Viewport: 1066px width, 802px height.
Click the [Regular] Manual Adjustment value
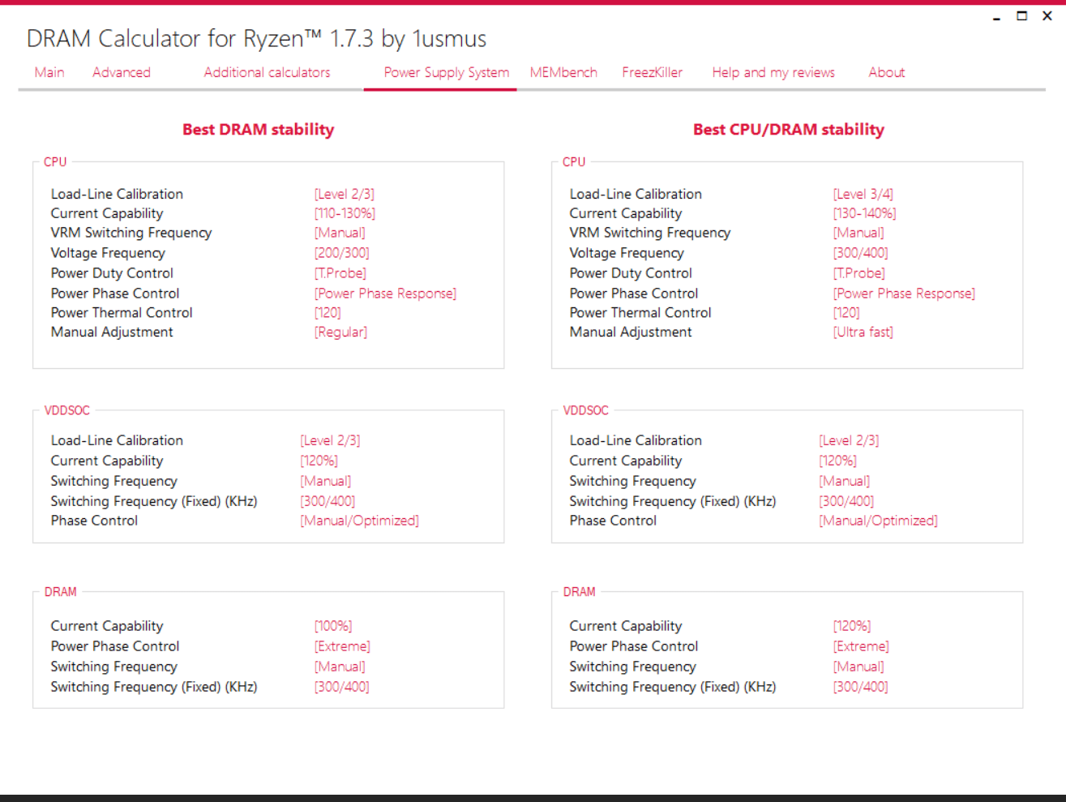point(340,332)
